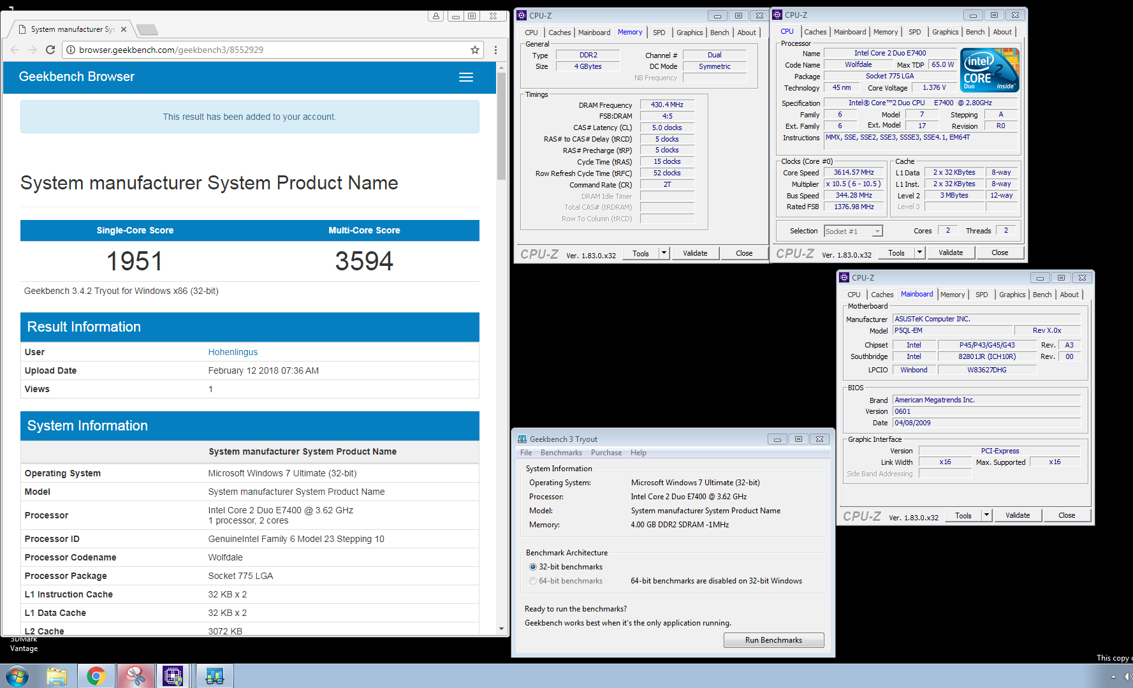The height and width of the screenshot is (688, 1133).
Task: Open the Windows Start menu
Action: click(x=17, y=676)
